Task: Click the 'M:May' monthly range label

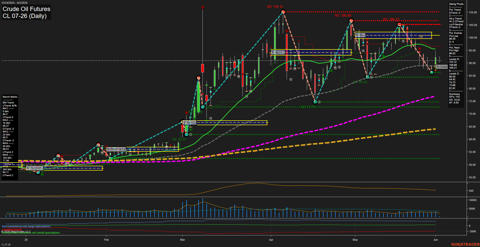Action: click(360, 35)
